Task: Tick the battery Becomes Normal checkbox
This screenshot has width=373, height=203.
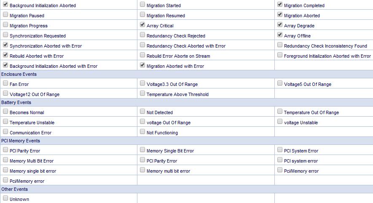Action: 5,112
